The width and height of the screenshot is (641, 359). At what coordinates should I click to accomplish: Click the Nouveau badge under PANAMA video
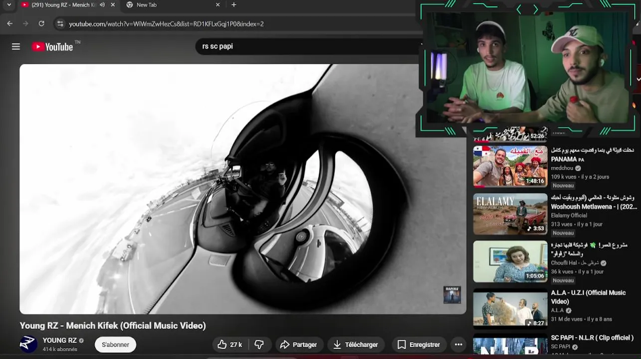[563, 185]
